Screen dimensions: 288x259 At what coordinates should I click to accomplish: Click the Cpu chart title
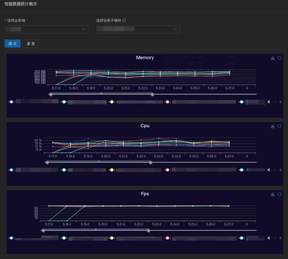coord(145,126)
